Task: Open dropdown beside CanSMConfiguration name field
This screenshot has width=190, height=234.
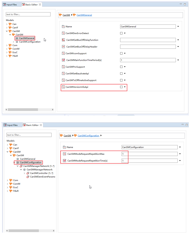Action: 180,147
